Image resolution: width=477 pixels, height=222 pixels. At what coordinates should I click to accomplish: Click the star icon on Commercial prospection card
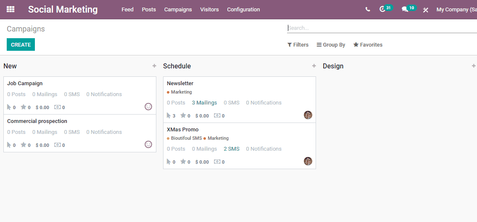pos(24,145)
